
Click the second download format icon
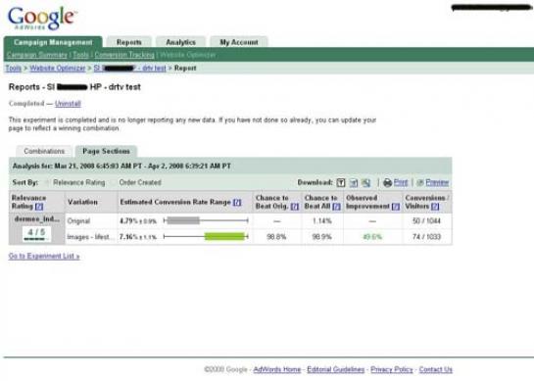pyautogui.click(x=354, y=183)
